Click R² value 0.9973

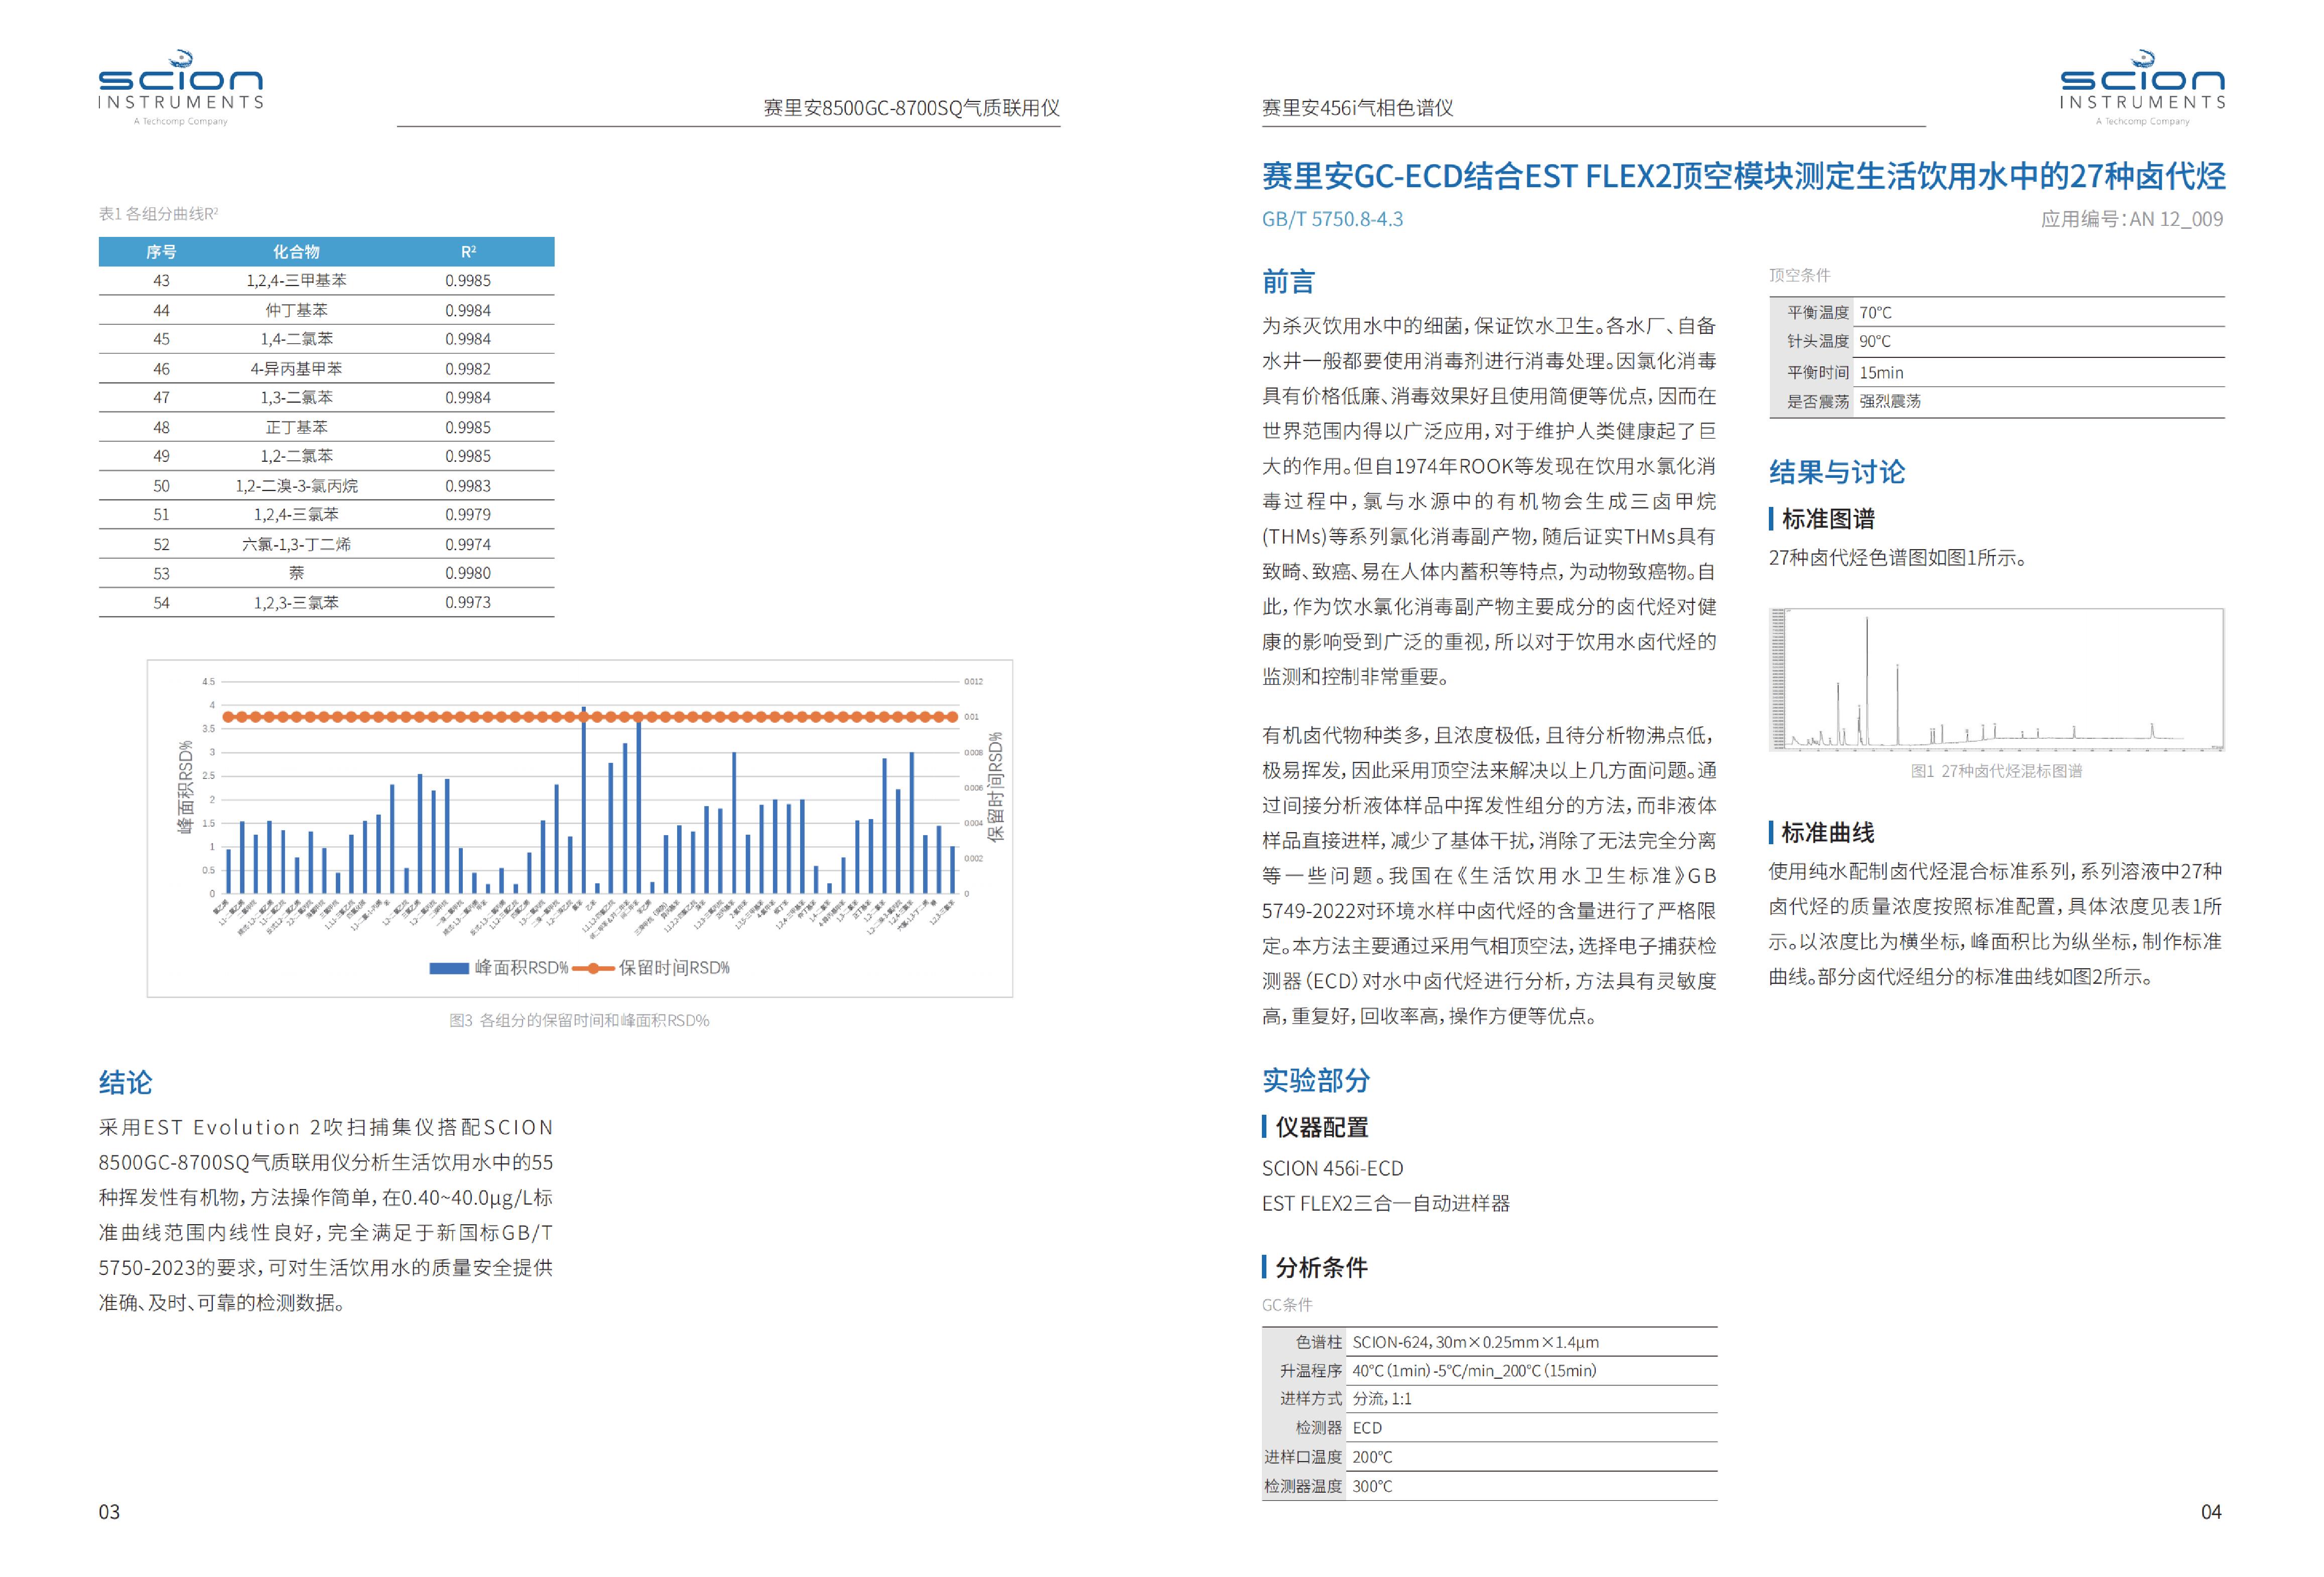(468, 603)
